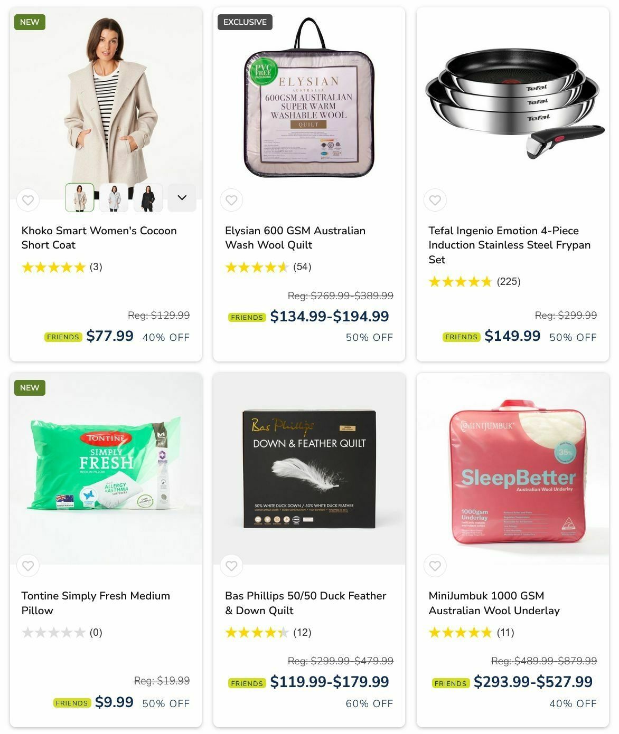619x734 pixels.
Task: Add Khoko Cocoon Short Coat to wishlist
Action: coord(28,200)
